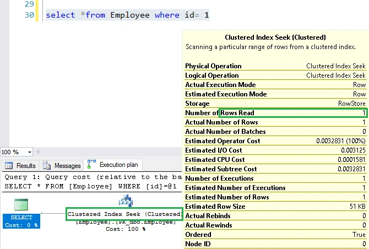Click the Logical Operation row in tooltip

click(x=275, y=75)
